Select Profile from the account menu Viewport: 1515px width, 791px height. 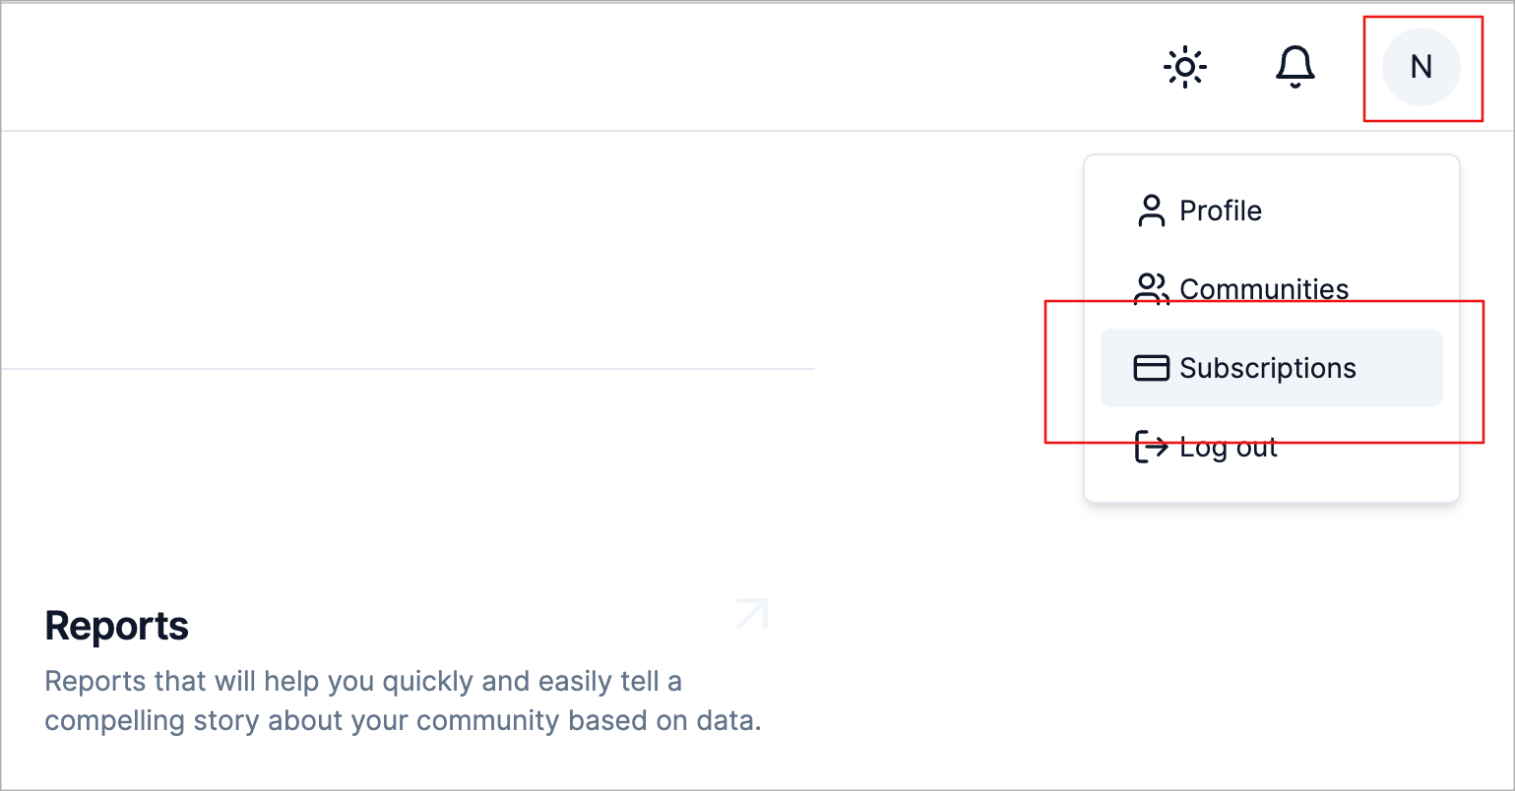pos(1271,211)
